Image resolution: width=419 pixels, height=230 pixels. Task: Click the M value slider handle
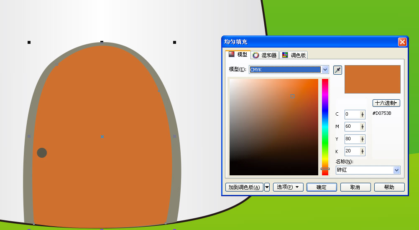point(363,127)
